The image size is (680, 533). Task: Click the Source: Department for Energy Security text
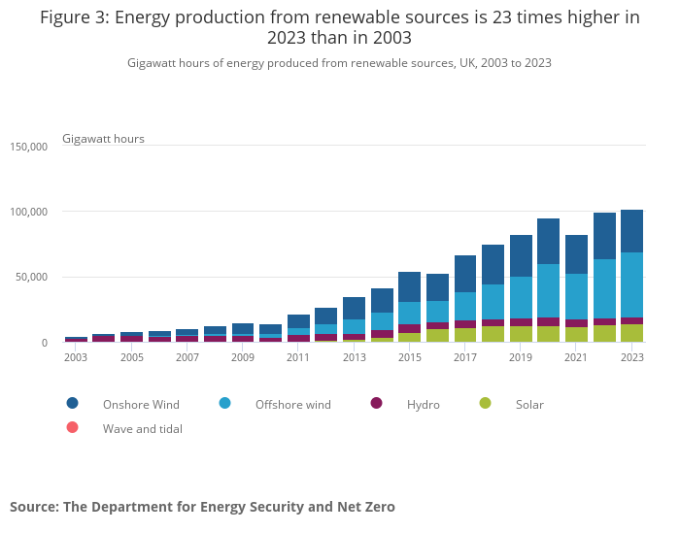202,506
